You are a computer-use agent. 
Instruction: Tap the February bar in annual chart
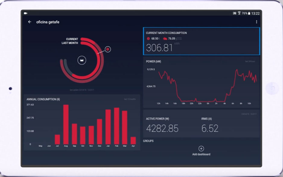click(116, 126)
